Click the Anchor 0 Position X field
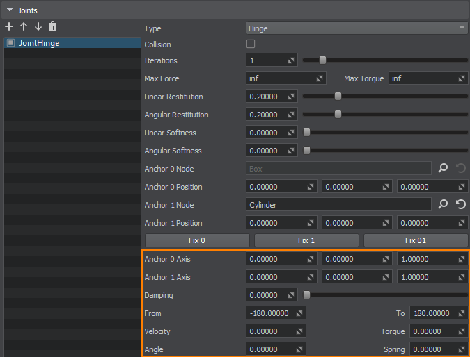This screenshot has width=470, height=357. tap(281, 187)
